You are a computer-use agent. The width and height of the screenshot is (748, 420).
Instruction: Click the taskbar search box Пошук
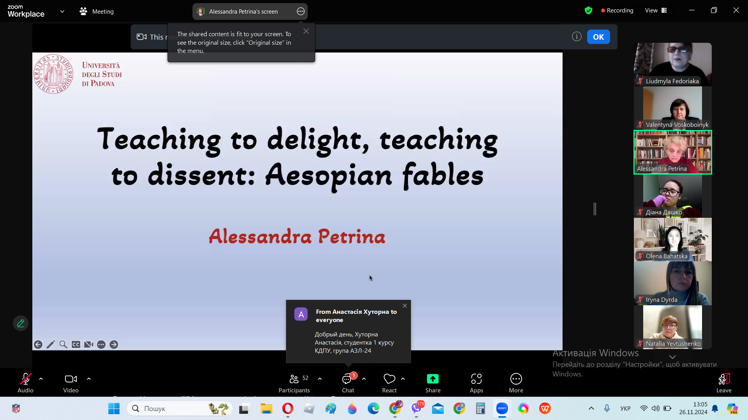click(x=180, y=409)
